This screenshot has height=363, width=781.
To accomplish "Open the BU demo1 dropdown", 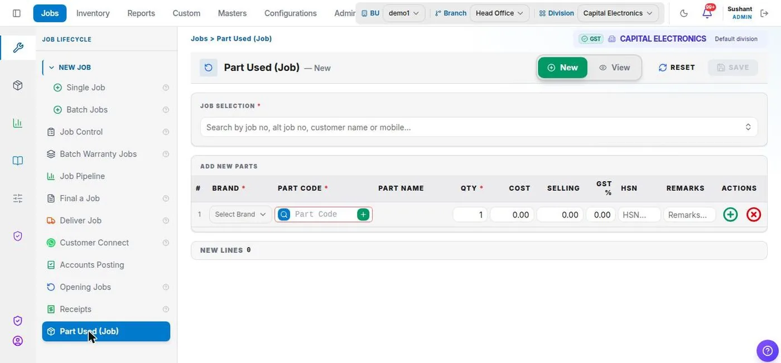I will click(404, 13).
